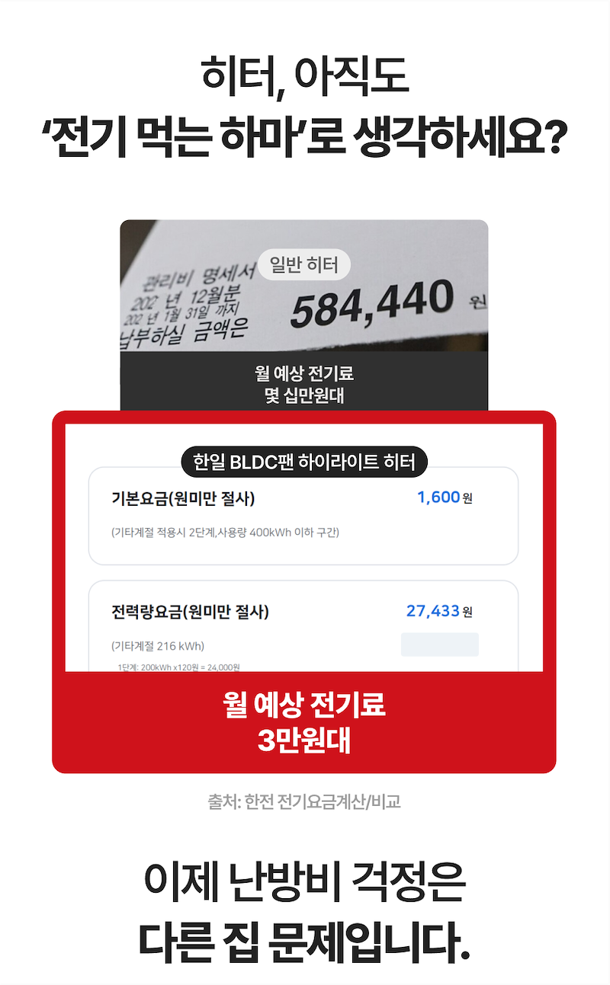This screenshot has width=610, height=985.
Task: Click the '일반 히터' pill label
Action: coord(304,265)
